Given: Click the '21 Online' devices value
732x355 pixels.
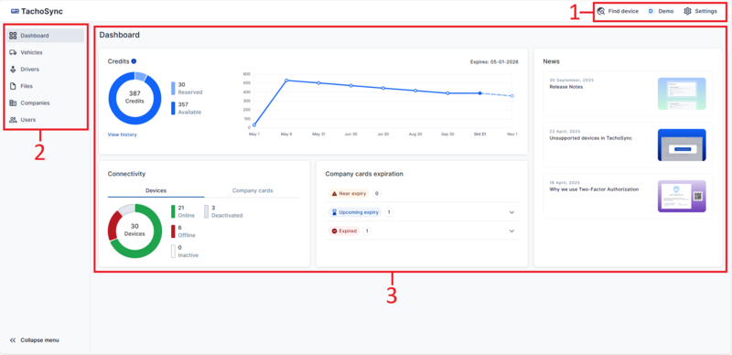Looking at the screenshot, I should click(187, 211).
